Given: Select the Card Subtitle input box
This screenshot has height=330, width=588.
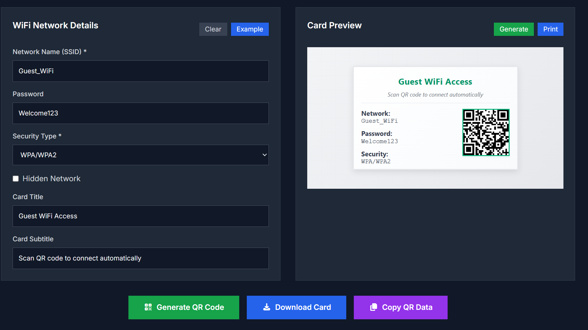Looking at the screenshot, I should (x=140, y=258).
